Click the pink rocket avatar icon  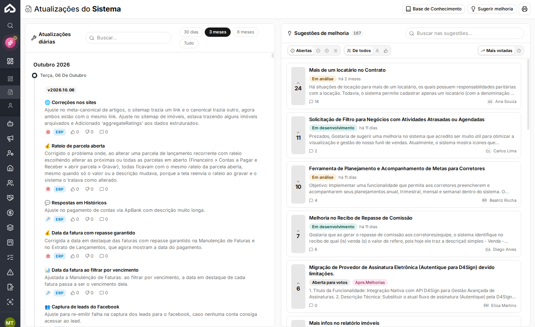click(10, 43)
